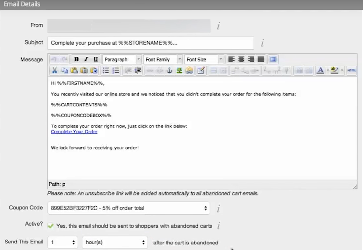Click the Subject input field
363x250 pixels.
click(151, 43)
